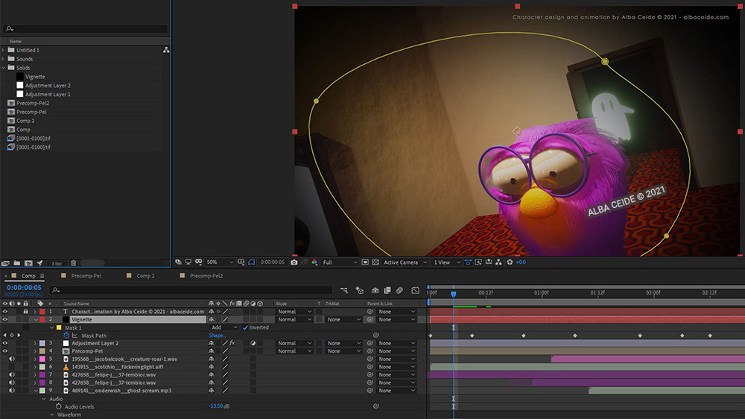Click project flowchart icon beside Untitled 1
The height and width of the screenshot is (419, 745).
tap(166, 50)
